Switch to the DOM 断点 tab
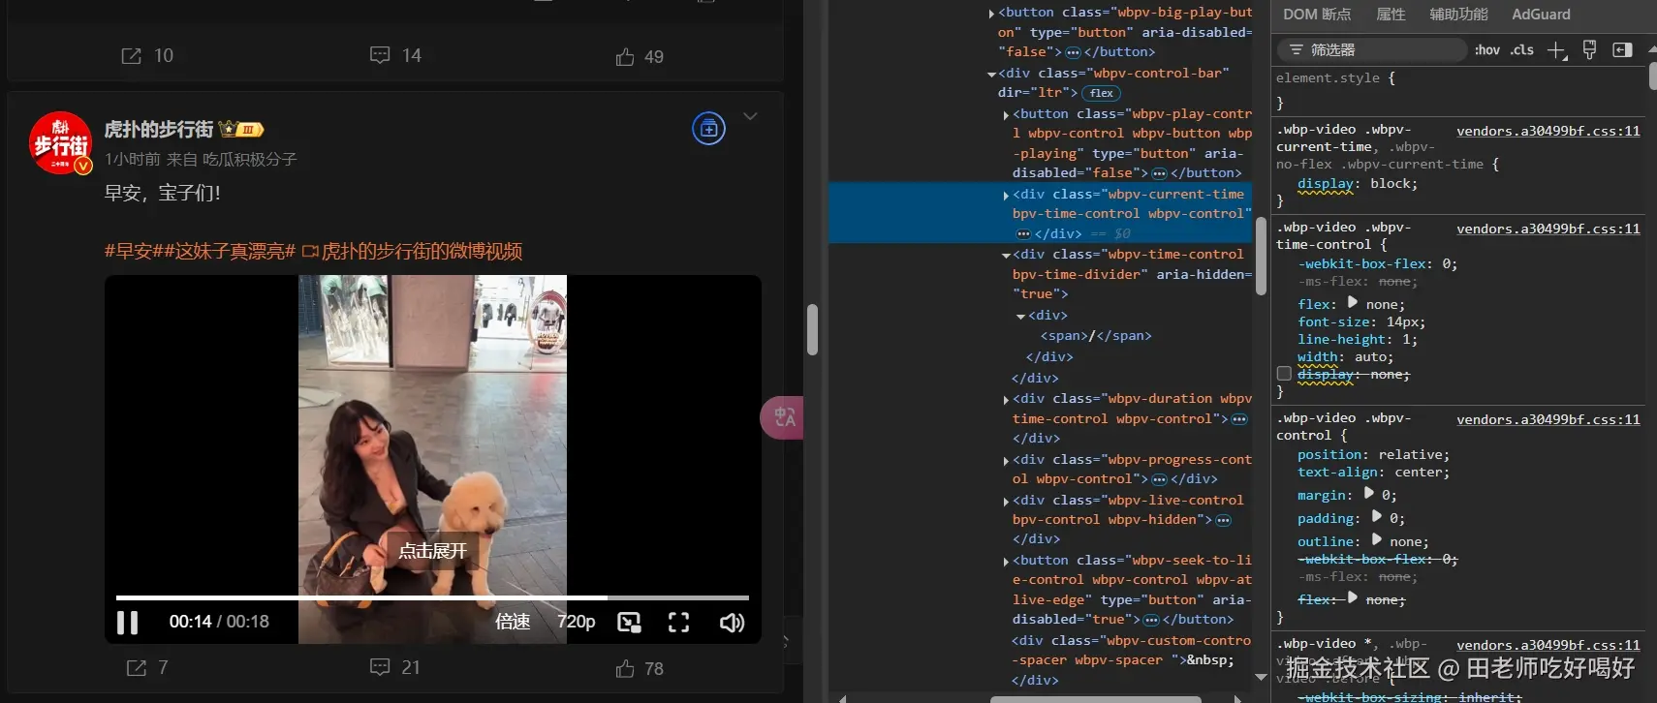The width and height of the screenshot is (1657, 703). click(1317, 15)
